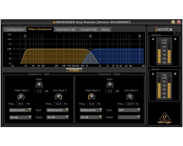Open Low Pass 2 slope dropdown 24 dB
183x146 pixels.
click(x=57, y=117)
